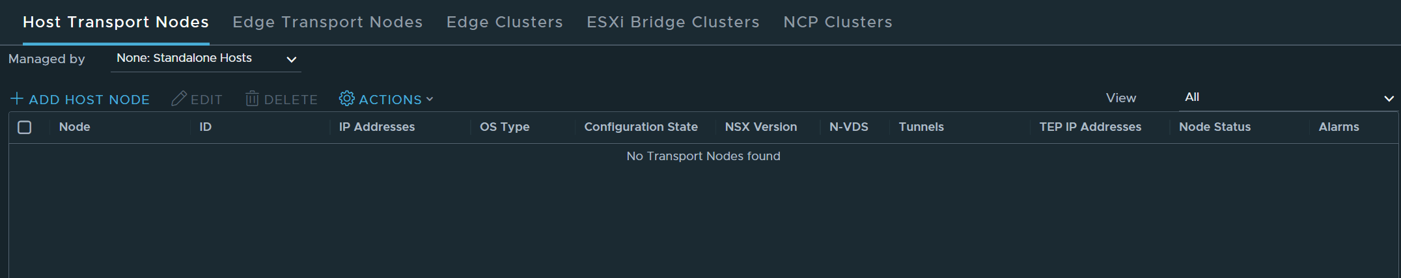Toggle the select-all nodes checkbox
The height and width of the screenshot is (278, 1401).
point(25,127)
